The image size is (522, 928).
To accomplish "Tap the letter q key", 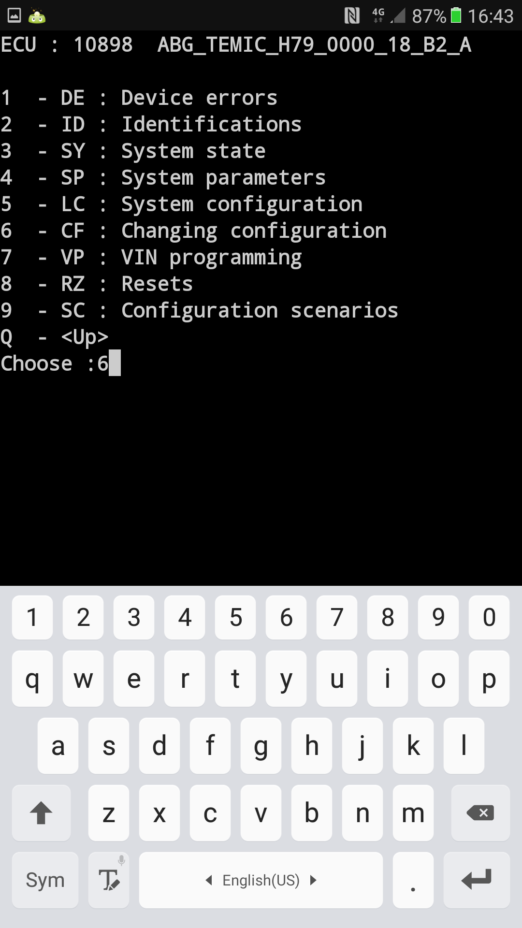I will tap(32, 679).
